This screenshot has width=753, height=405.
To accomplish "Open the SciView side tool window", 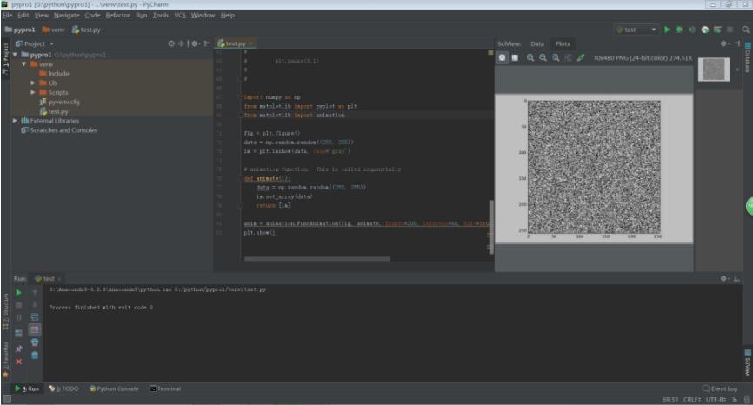I will point(748,362).
